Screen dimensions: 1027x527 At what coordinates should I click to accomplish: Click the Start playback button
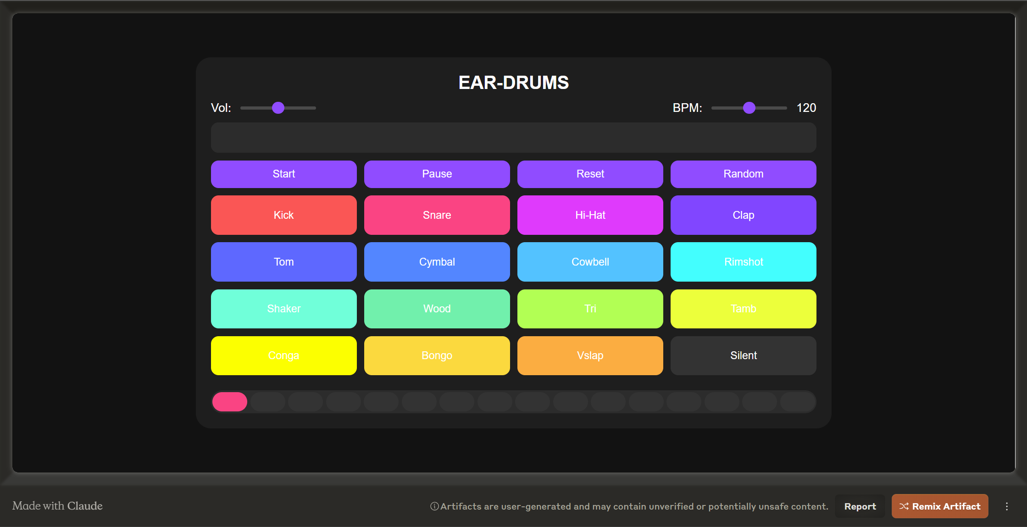pos(283,173)
